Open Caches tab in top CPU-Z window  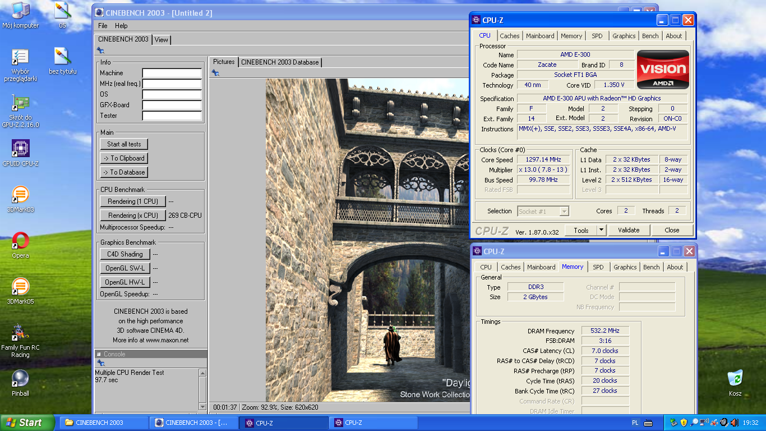510,36
